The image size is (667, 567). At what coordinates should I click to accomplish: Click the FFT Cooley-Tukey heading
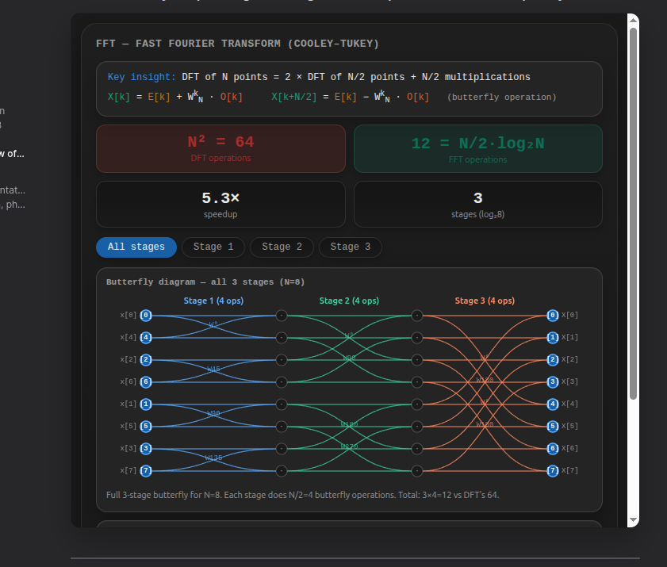(237, 44)
